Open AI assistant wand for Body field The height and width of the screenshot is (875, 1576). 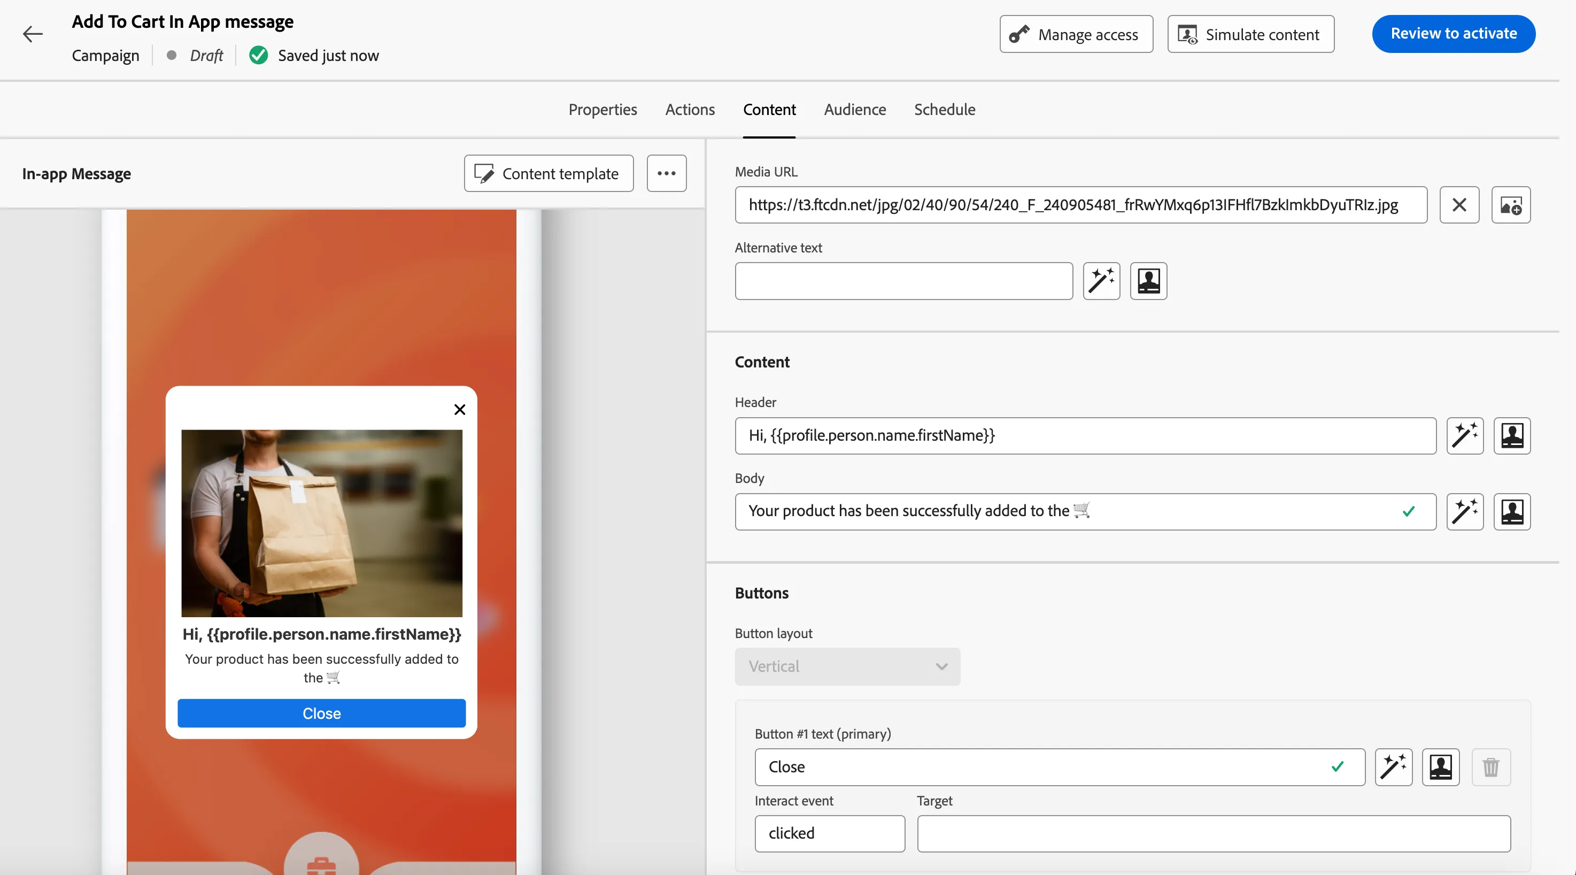pos(1465,511)
